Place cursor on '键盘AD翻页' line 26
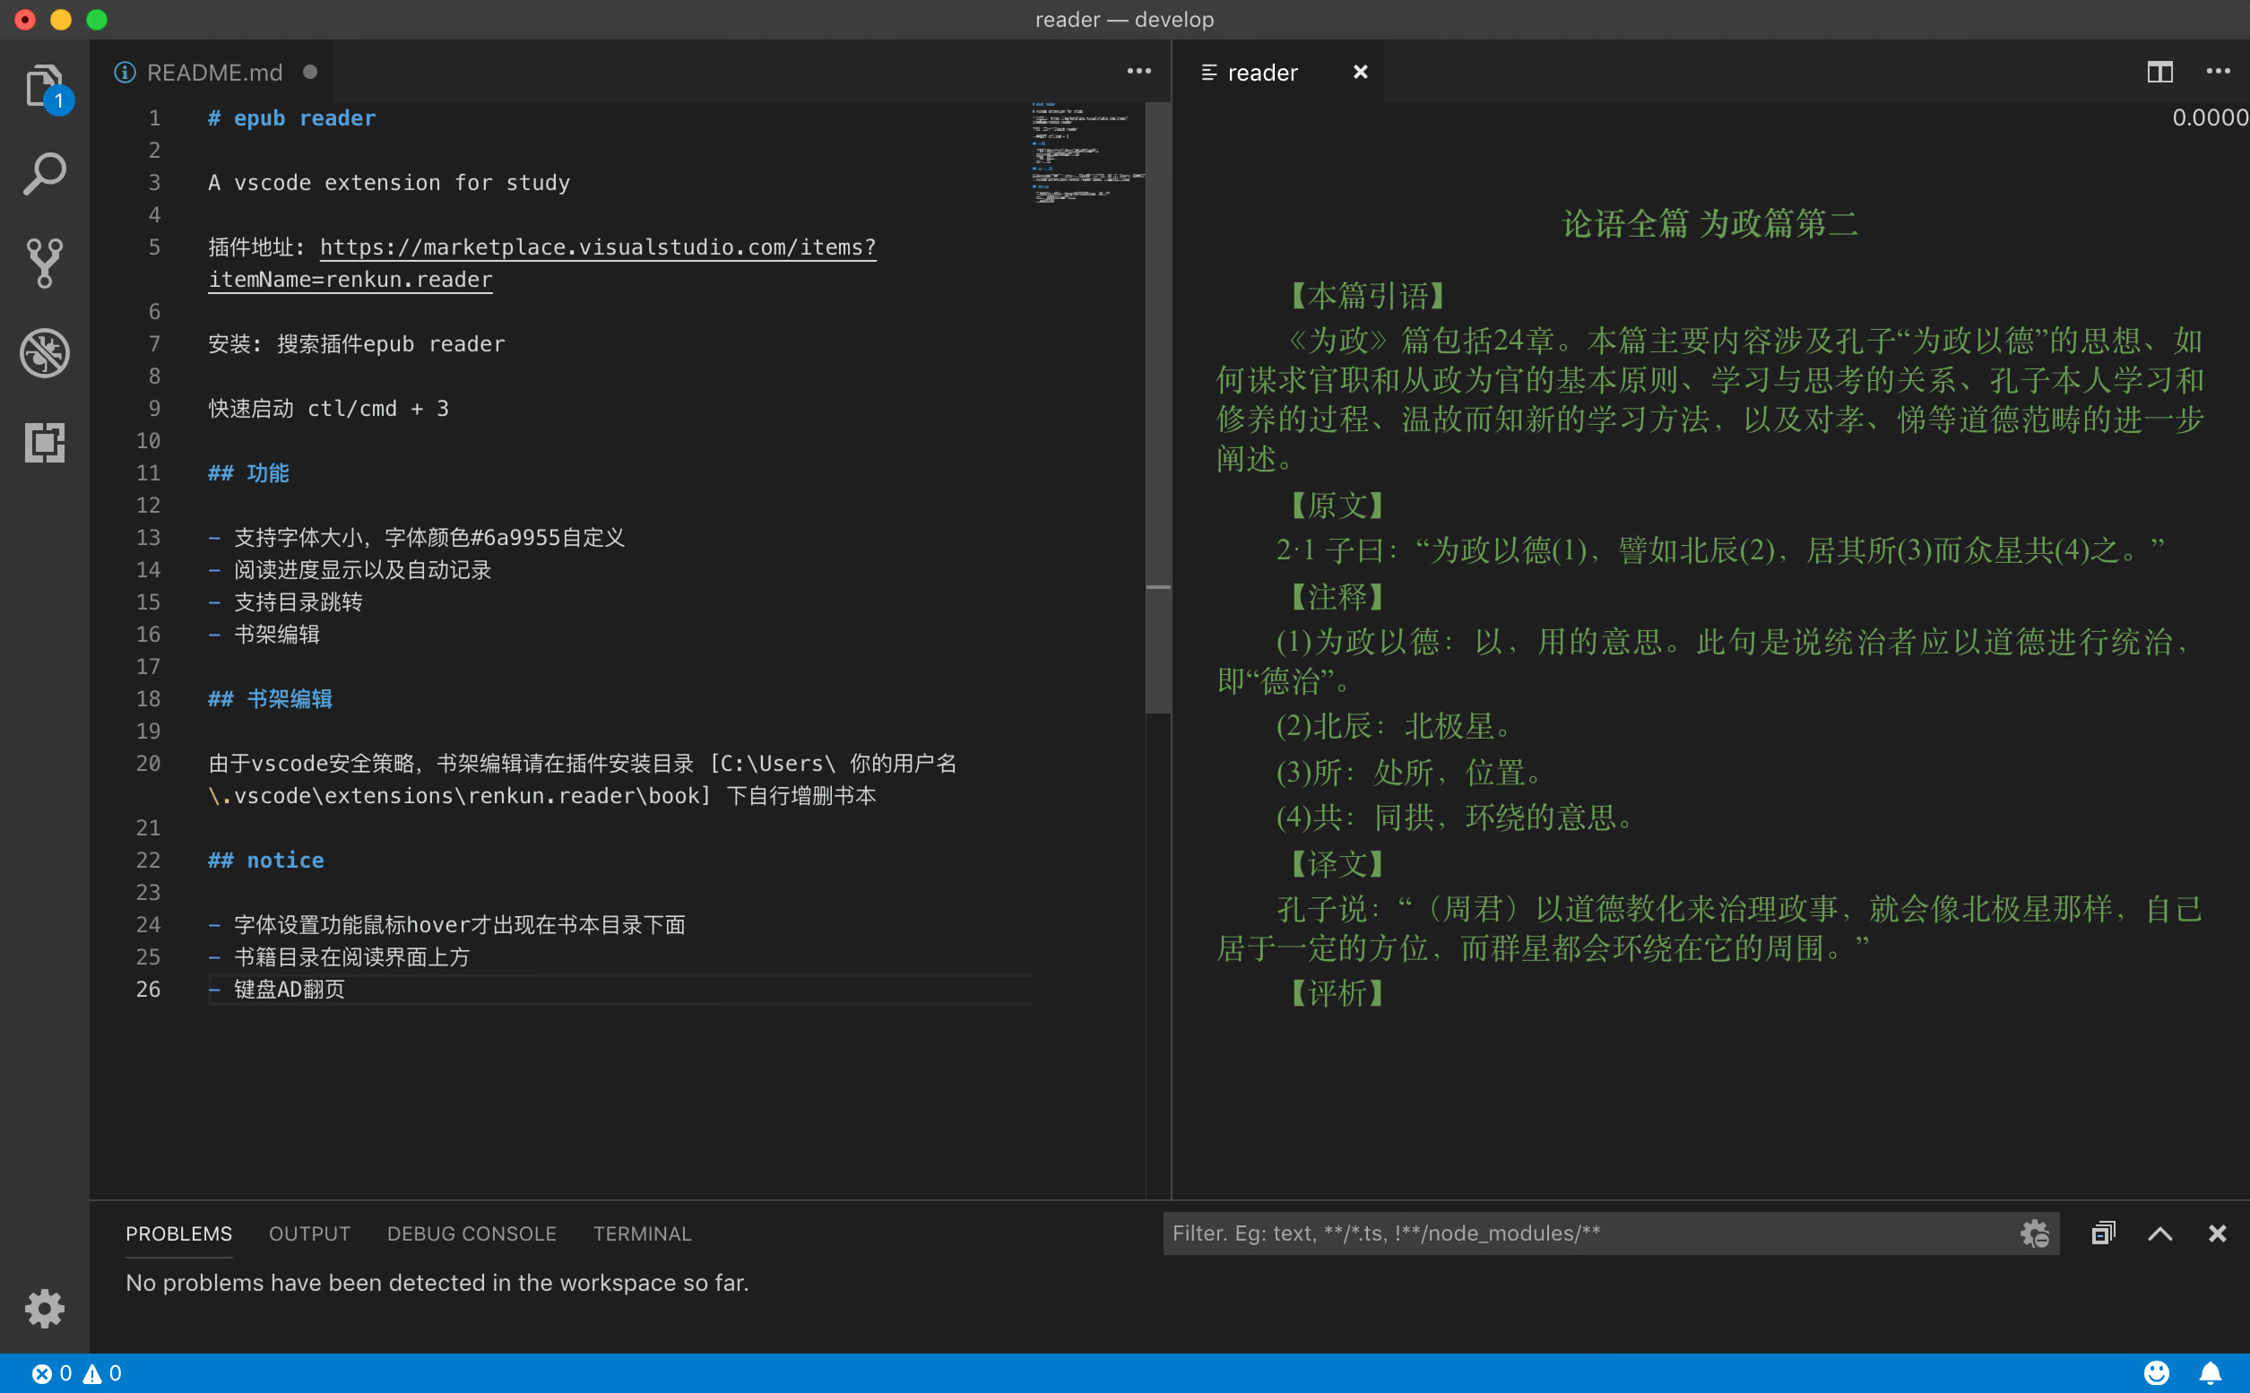This screenshot has height=1393, width=2250. (290, 989)
